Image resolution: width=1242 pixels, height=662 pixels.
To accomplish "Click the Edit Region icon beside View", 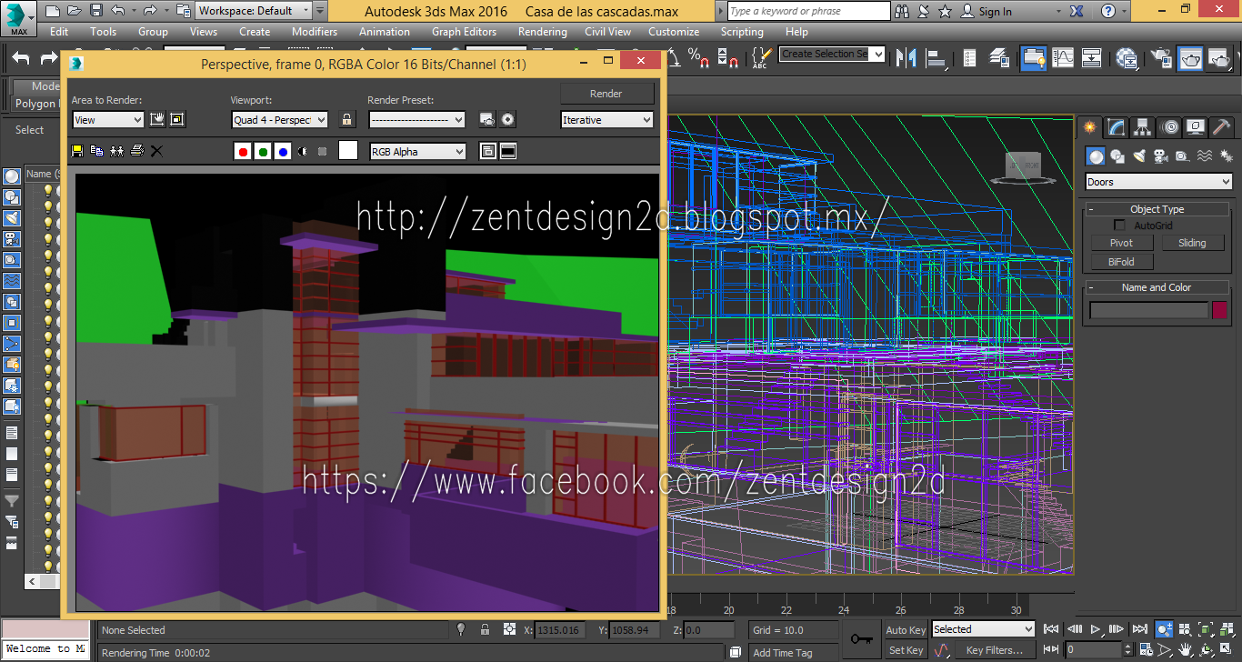I will click(x=157, y=119).
